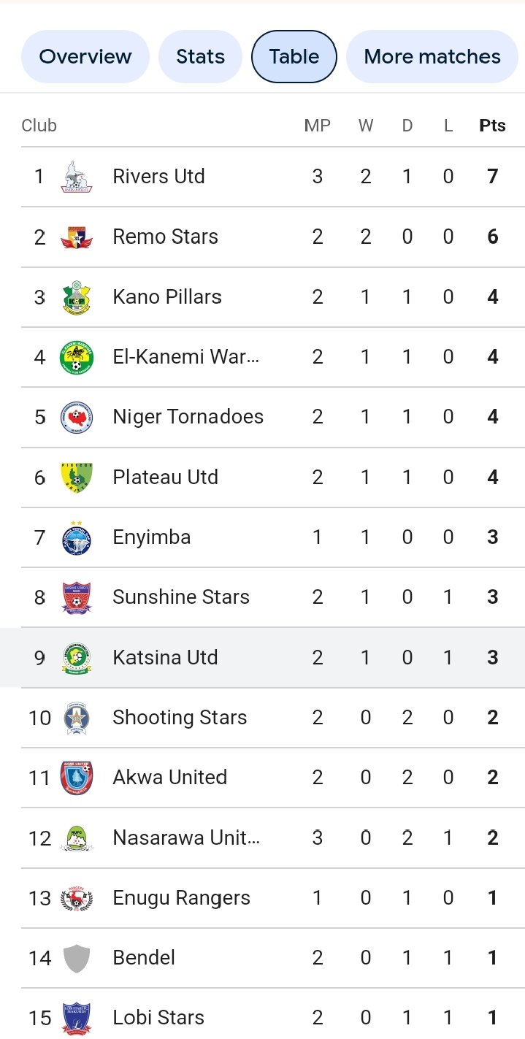Click the MP column header

coord(317,126)
